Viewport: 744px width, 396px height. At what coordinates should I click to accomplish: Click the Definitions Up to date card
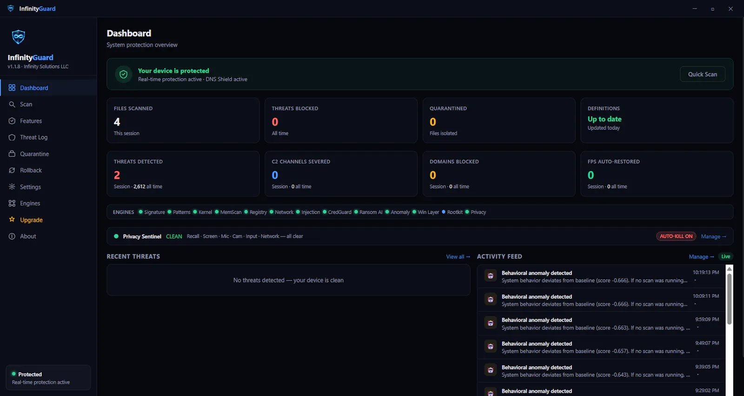pos(657,121)
